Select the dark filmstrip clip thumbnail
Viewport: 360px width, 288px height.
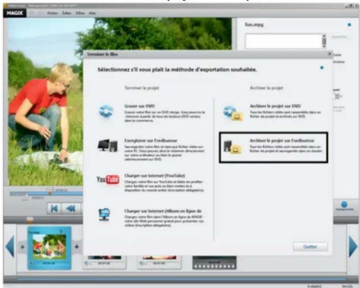tap(214, 263)
